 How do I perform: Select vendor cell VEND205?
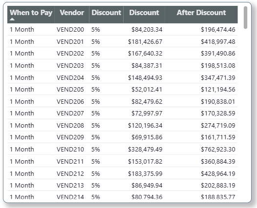coord(70,89)
